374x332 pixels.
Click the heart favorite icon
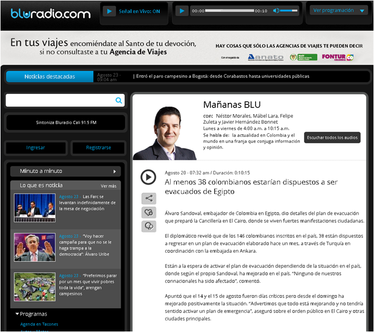pyautogui.click(x=149, y=212)
